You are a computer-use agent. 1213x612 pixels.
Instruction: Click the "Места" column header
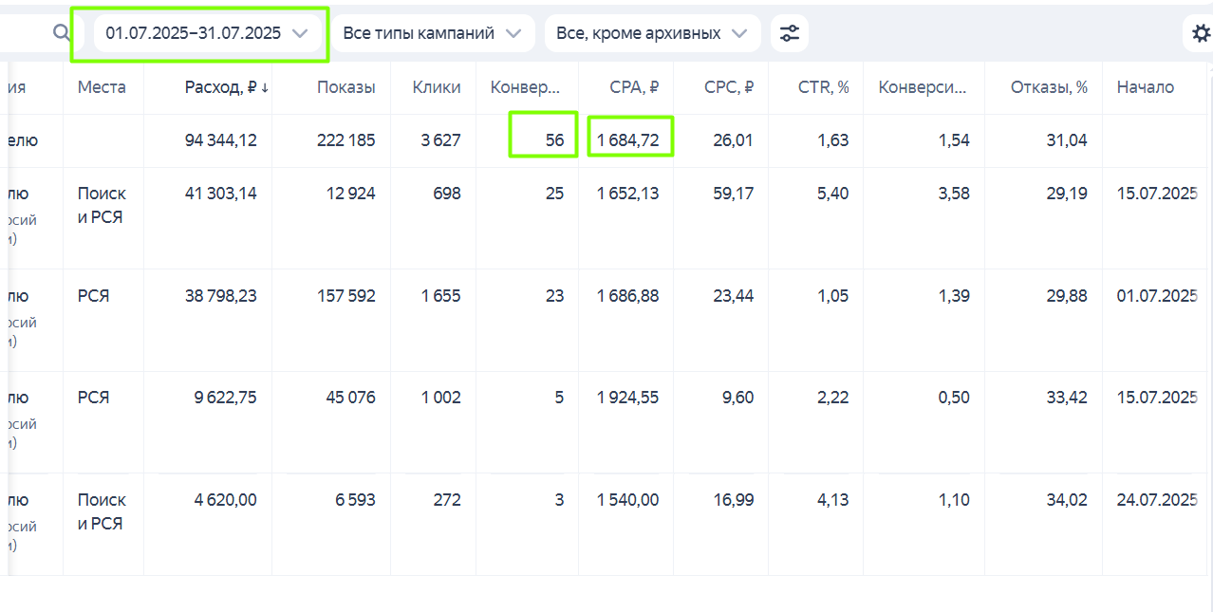click(x=102, y=87)
